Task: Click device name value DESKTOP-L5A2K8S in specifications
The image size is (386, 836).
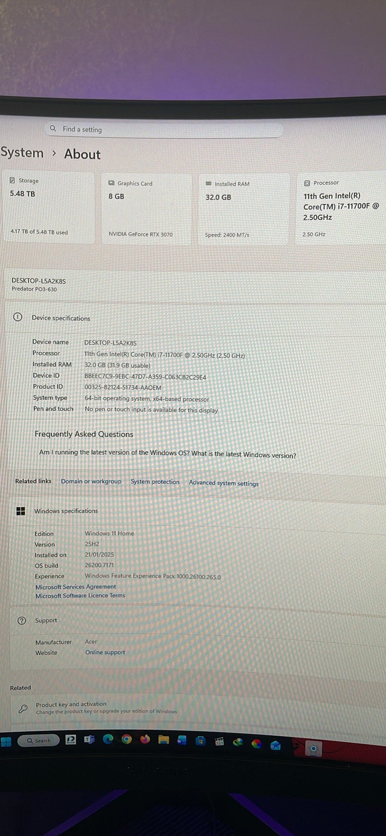Action: coord(110,343)
